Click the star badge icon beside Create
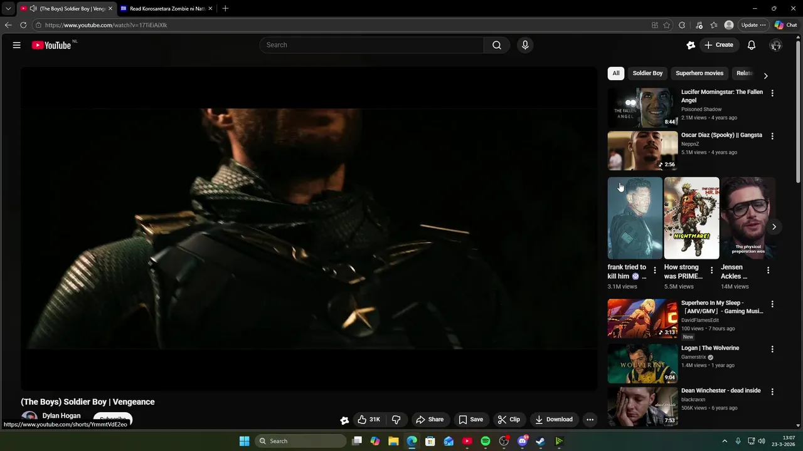803x451 pixels. (691, 45)
